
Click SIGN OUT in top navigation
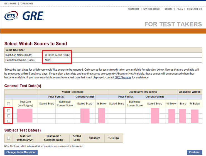coord(134,9)
